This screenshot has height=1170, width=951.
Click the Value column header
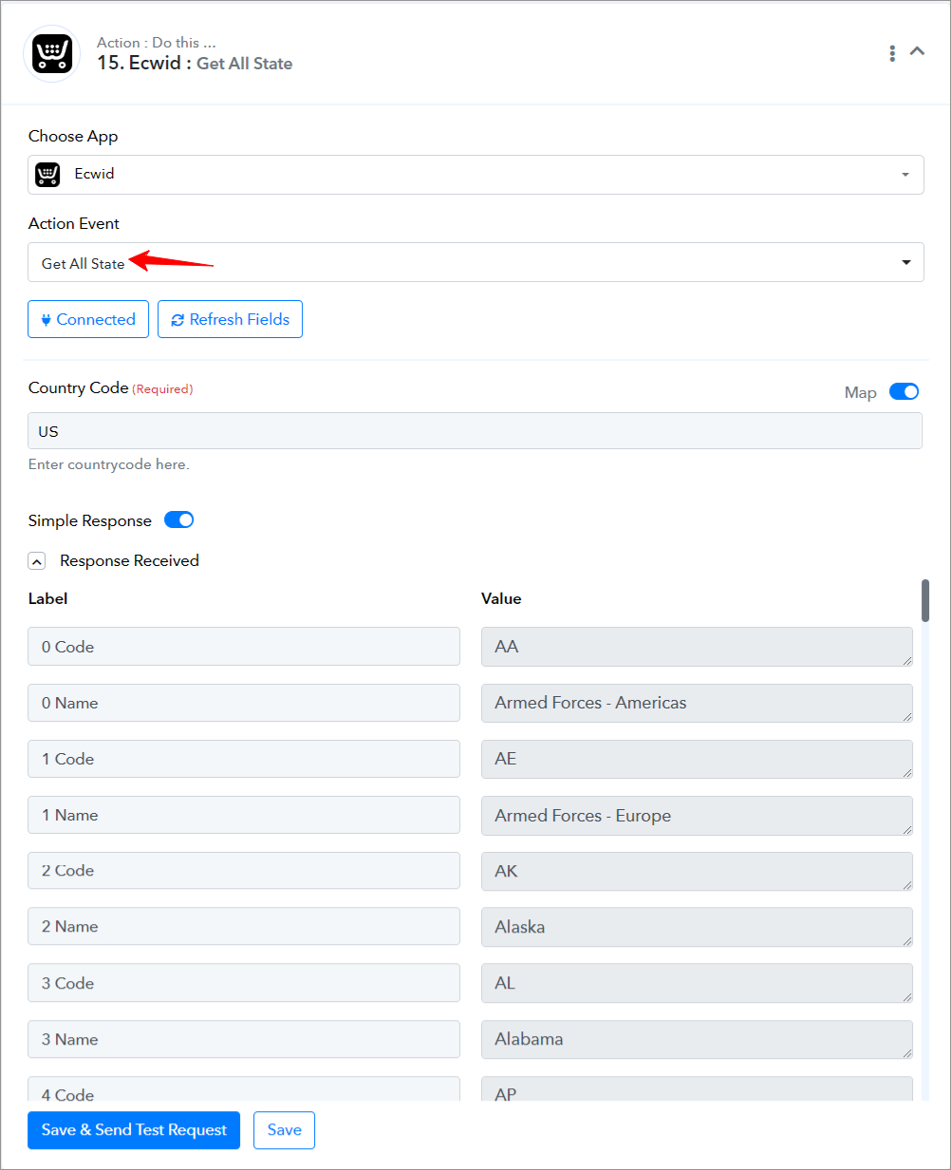coord(501,598)
